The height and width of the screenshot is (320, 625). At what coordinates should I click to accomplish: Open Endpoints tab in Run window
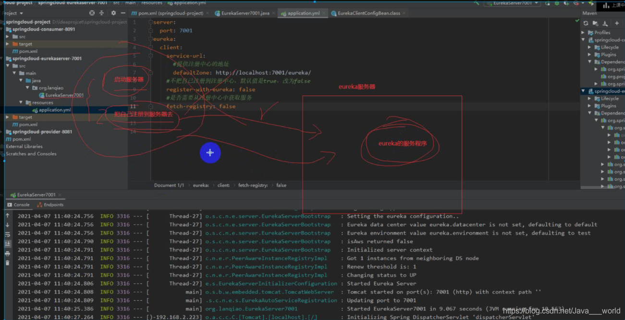pos(50,205)
